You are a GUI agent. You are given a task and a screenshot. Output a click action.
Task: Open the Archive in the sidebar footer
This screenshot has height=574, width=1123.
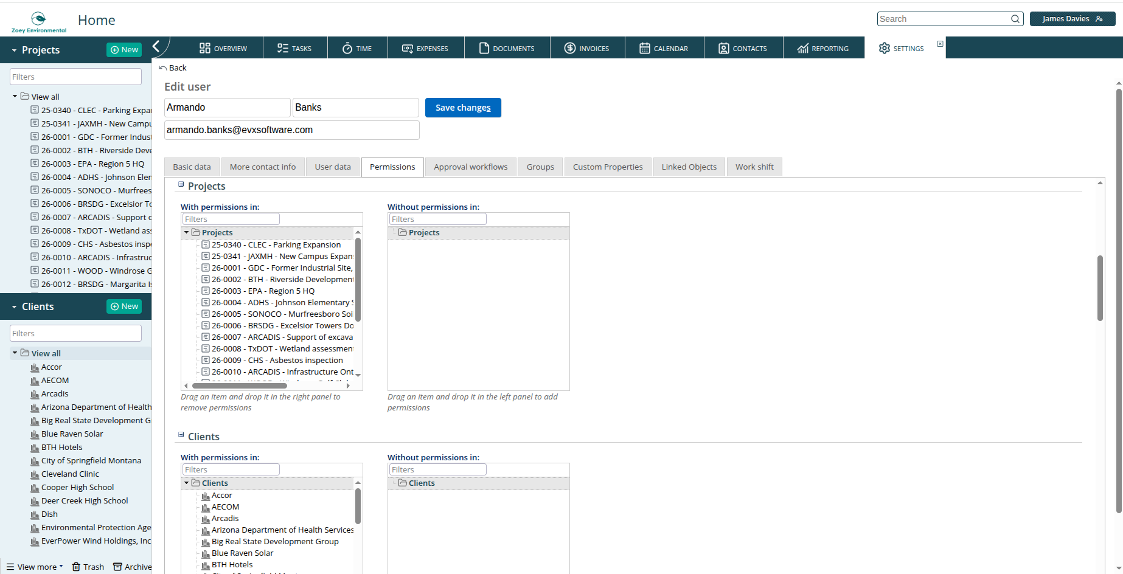tap(133, 567)
